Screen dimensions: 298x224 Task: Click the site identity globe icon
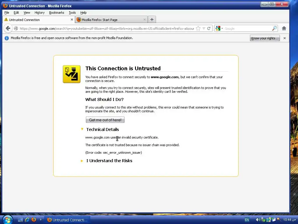(x=16, y=29)
